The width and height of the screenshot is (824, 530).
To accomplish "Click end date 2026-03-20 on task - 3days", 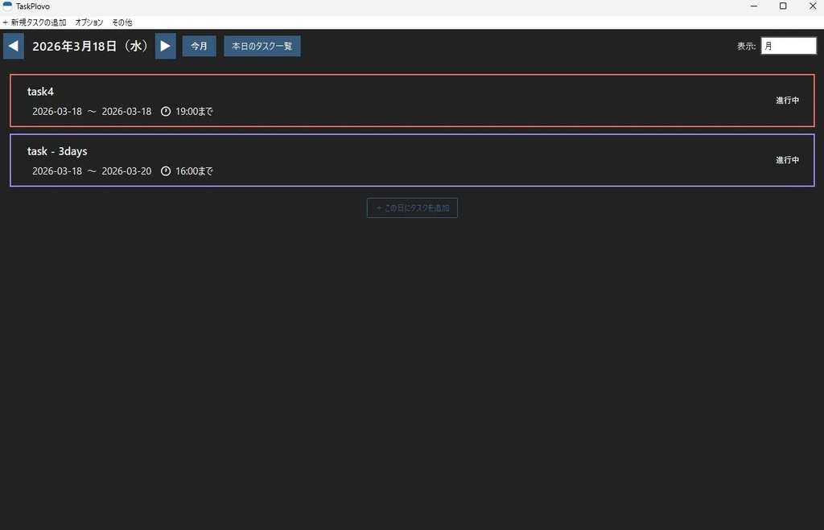I will 126,171.
